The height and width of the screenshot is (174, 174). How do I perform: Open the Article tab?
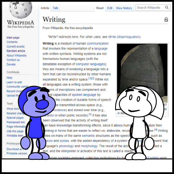(x=45, y=8)
